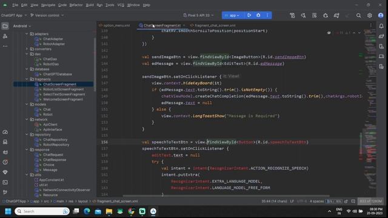Toggle reader mode eye icon in editor
Viewport: 388px width, 218px height.
(329, 33)
